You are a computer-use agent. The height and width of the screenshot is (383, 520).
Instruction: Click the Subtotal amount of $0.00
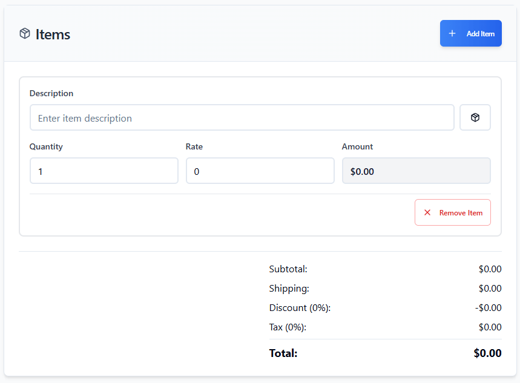pyautogui.click(x=490, y=269)
